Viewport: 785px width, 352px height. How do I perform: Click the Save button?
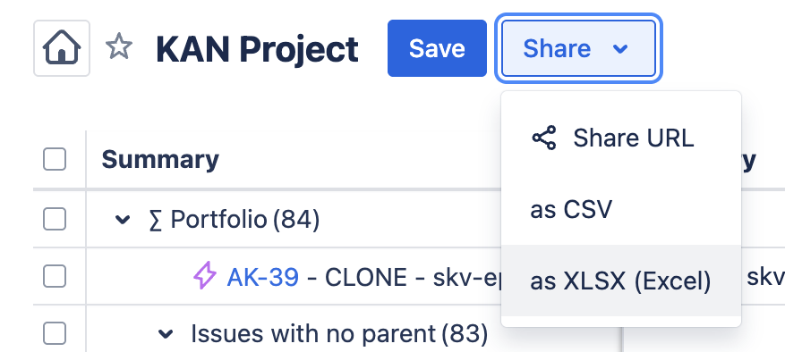[x=437, y=48]
